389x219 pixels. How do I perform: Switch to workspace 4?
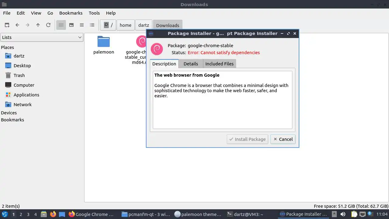(36, 214)
